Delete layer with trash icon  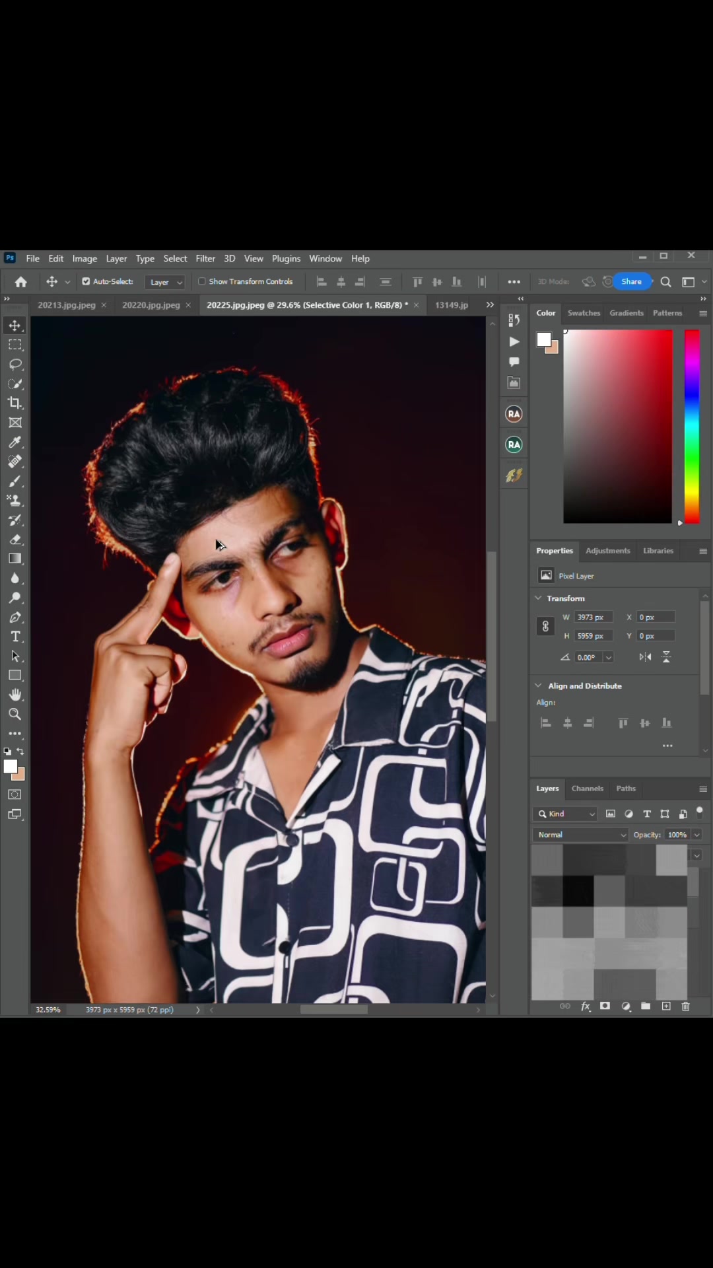[x=686, y=1006]
